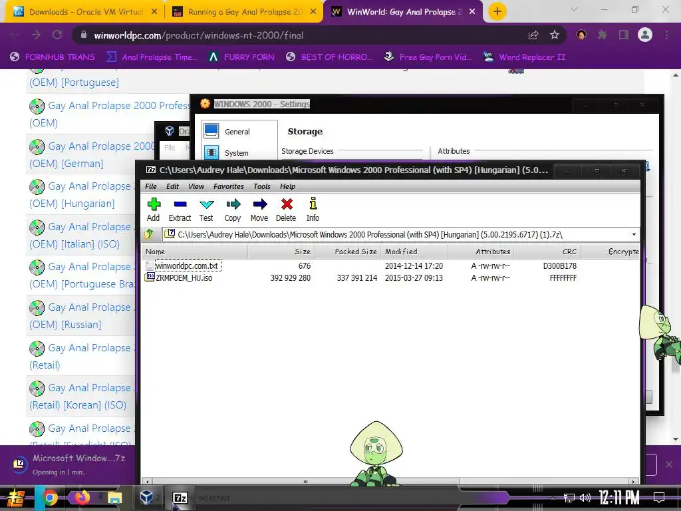Select the Copy toolbar icon in 7-Zip
Viewport: 681px width, 511px height.
point(233,210)
